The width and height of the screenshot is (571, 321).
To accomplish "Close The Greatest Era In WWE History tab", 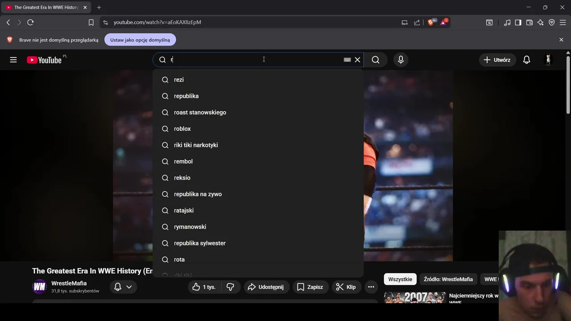I will point(85,8).
